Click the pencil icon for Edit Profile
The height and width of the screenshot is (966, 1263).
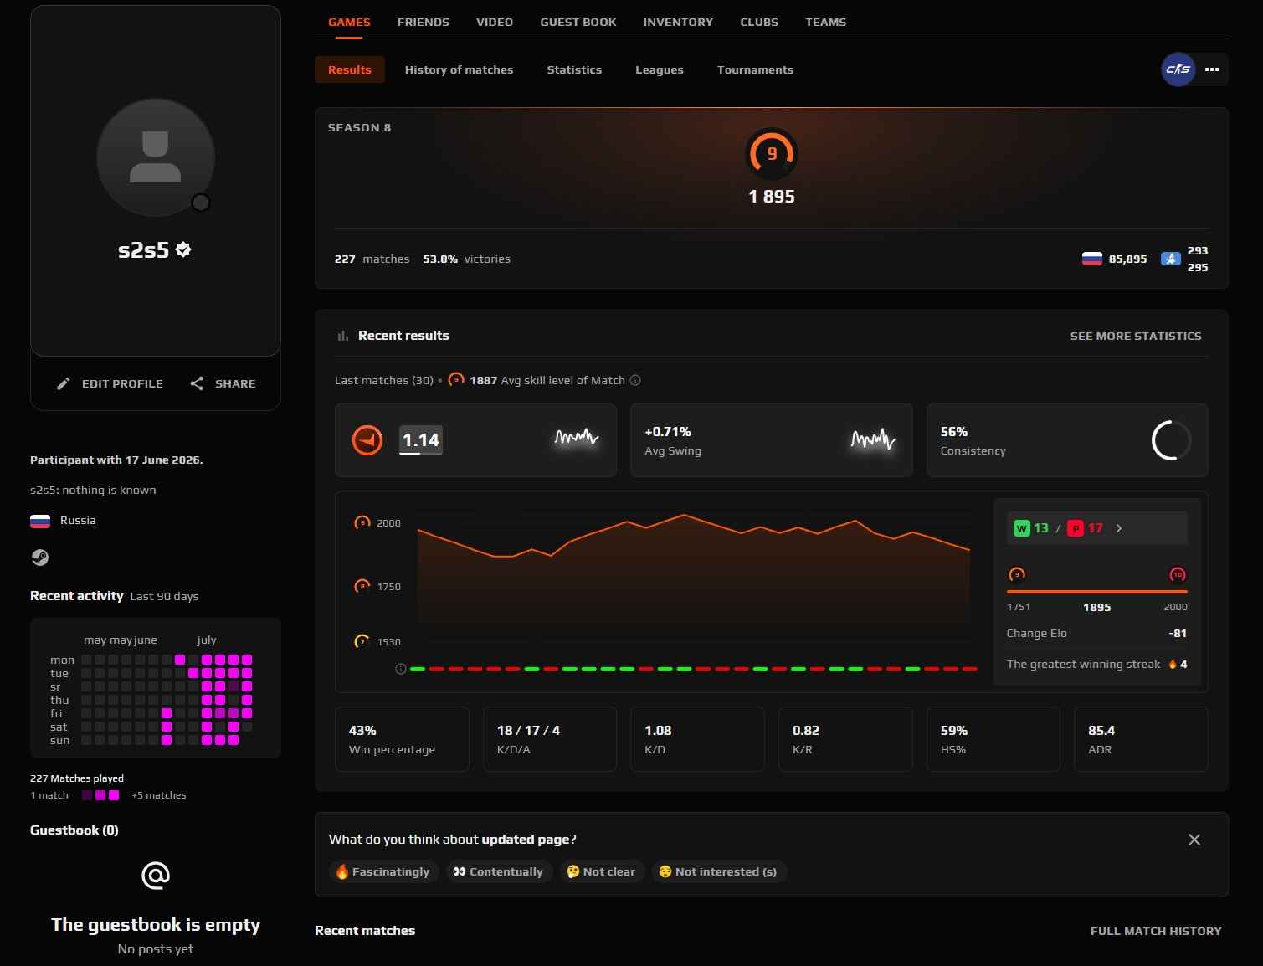click(x=63, y=383)
